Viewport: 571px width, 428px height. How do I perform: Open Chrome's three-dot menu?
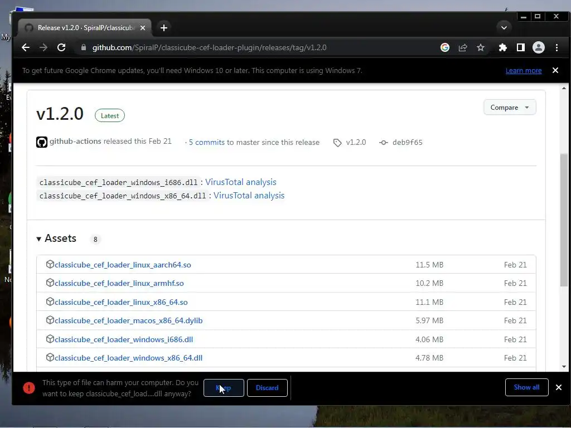pos(557,47)
